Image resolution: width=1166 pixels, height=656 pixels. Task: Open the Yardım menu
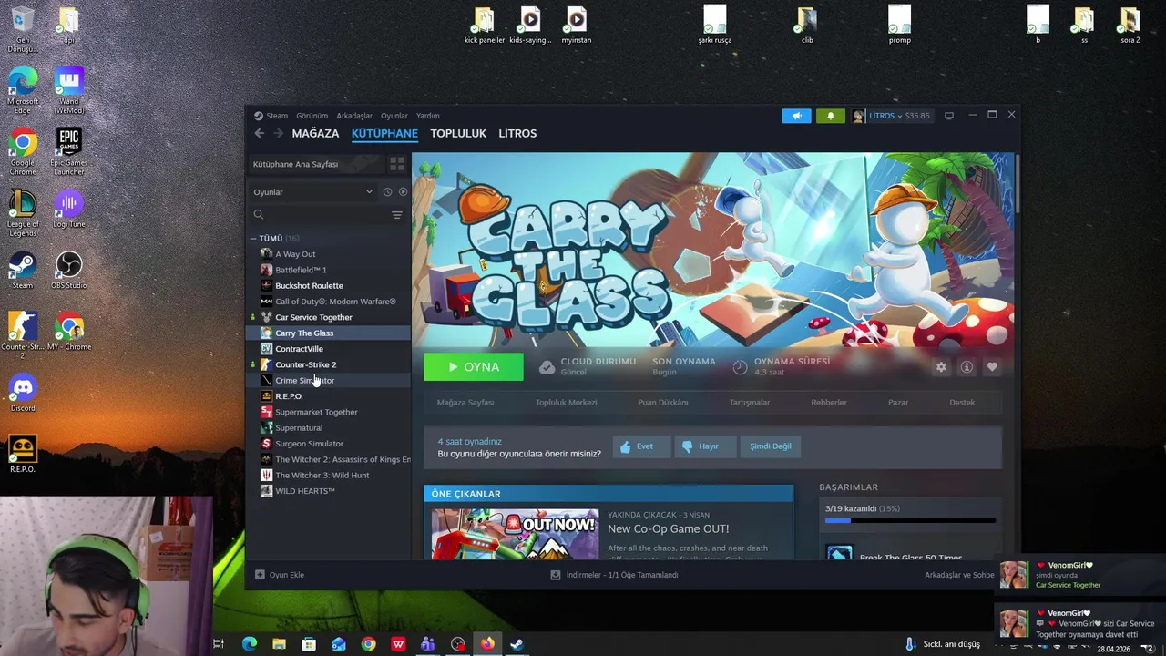tap(428, 116)
